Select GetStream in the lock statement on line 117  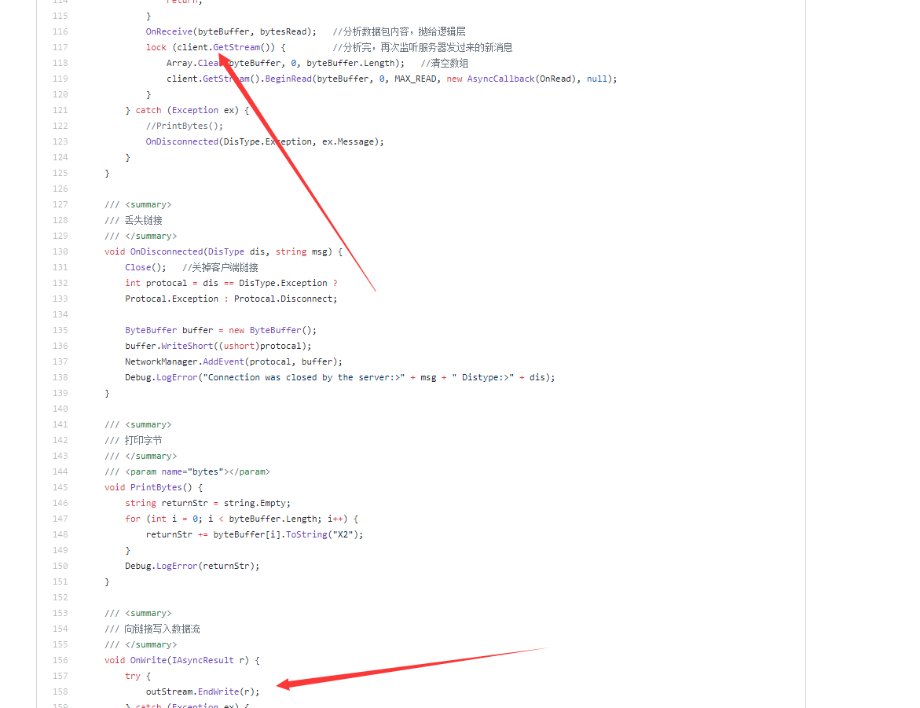(x=236, y=48)
